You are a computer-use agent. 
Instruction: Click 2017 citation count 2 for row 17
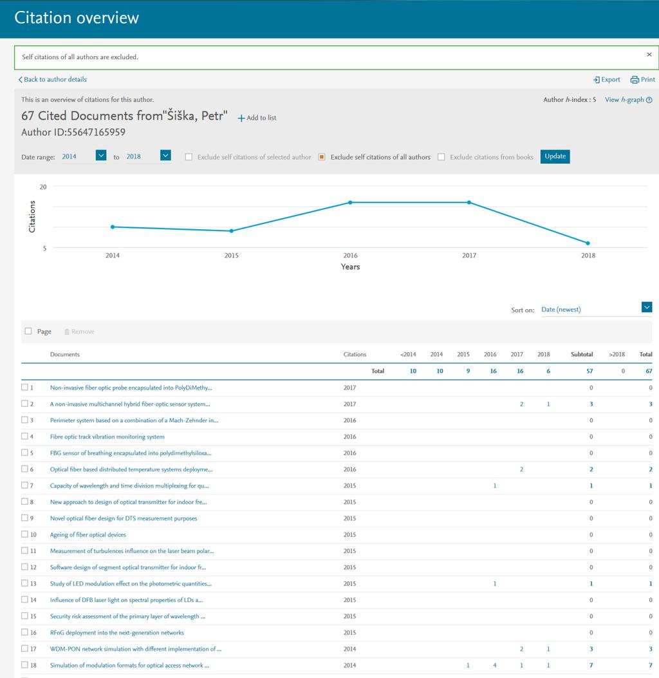[x=521, y=649]
